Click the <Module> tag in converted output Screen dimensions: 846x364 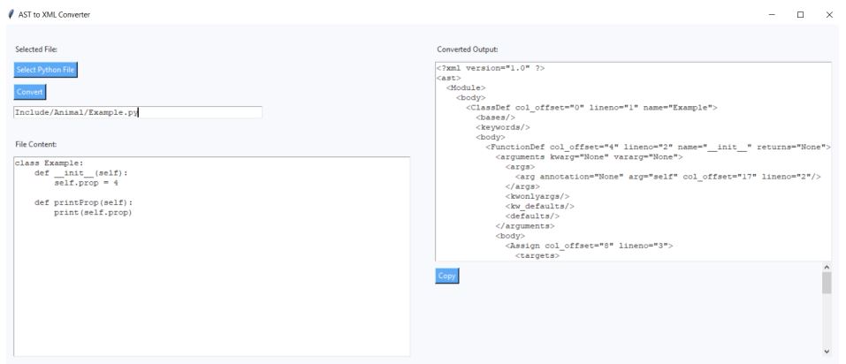[466, 88]
